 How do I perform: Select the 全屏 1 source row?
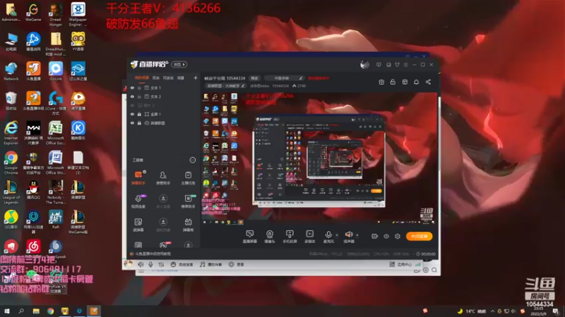[163, 114]
